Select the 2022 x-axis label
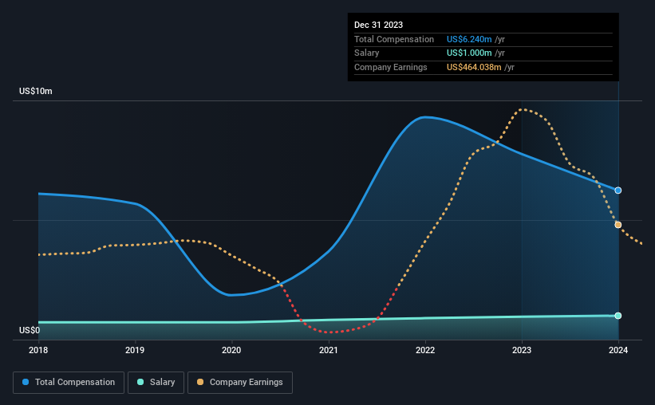This screenshot has height=405, width=655. 425,350
